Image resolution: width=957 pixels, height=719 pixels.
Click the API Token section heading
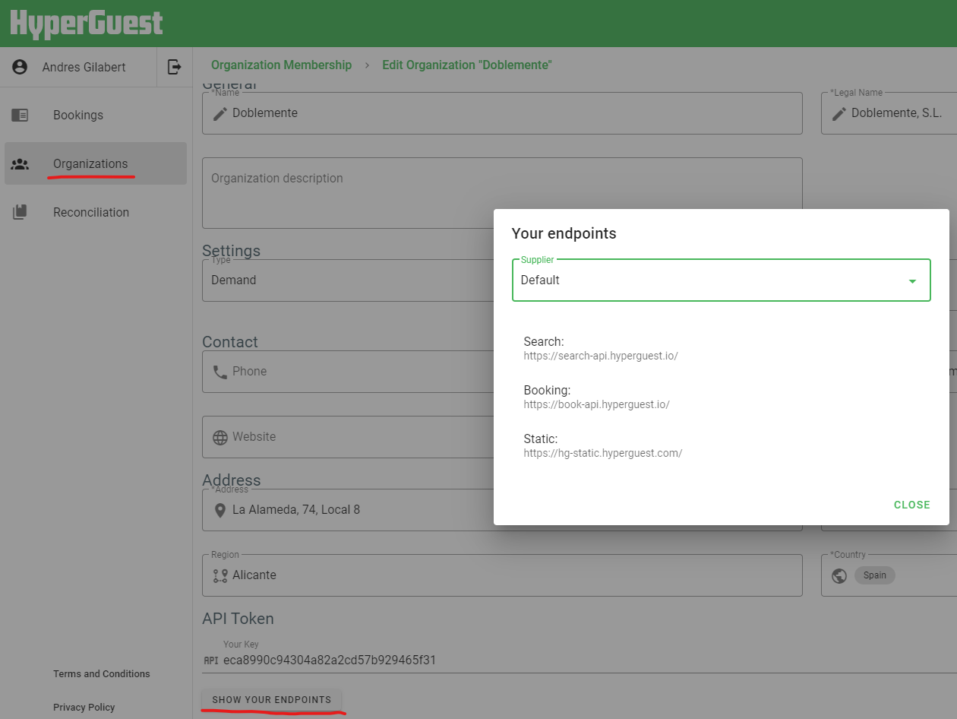(238, 619)
